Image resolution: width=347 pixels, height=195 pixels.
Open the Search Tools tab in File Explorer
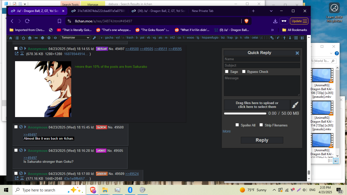tap(70, 4)
